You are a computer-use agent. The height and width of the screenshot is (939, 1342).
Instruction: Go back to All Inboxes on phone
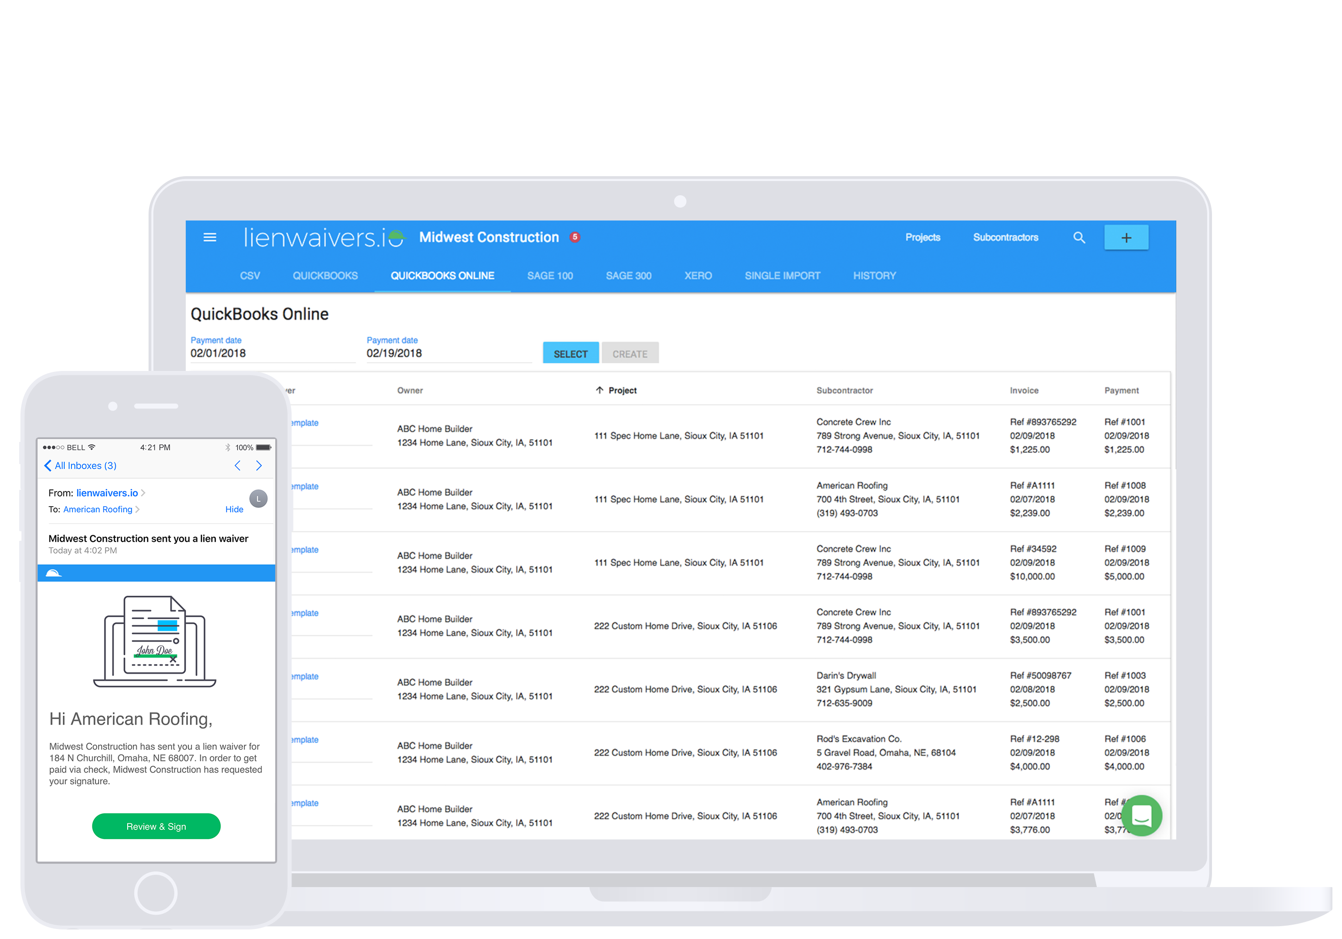(x=80, y=466)
